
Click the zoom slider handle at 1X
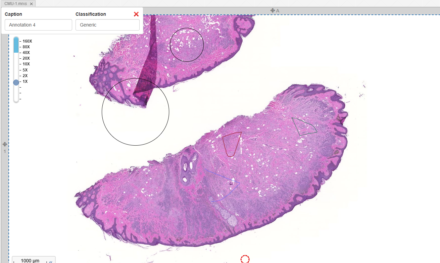(16, 82)
